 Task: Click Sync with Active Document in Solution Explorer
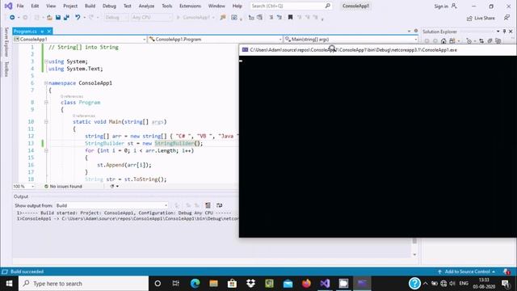(481, 41)
